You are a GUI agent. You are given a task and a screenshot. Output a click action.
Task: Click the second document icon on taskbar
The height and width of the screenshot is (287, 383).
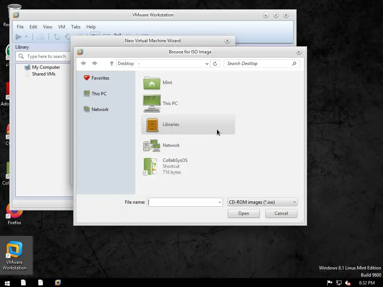40,283
